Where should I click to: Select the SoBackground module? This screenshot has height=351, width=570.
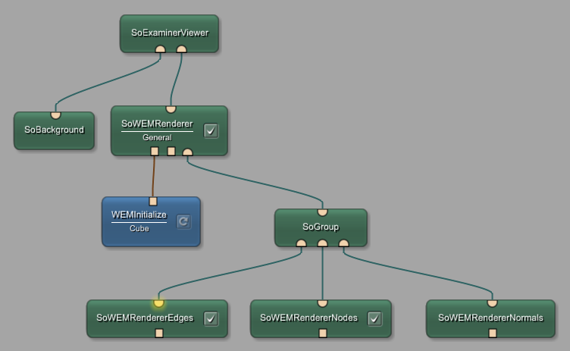54,130
